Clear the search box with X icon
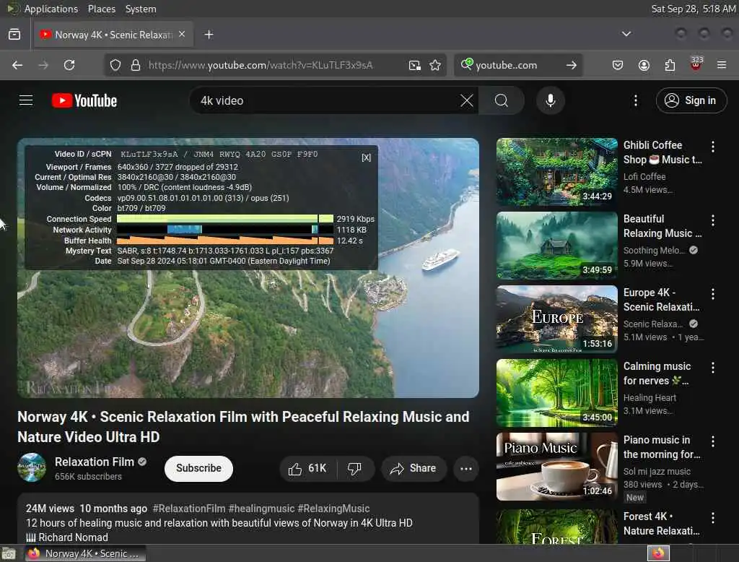 point(466,100)
